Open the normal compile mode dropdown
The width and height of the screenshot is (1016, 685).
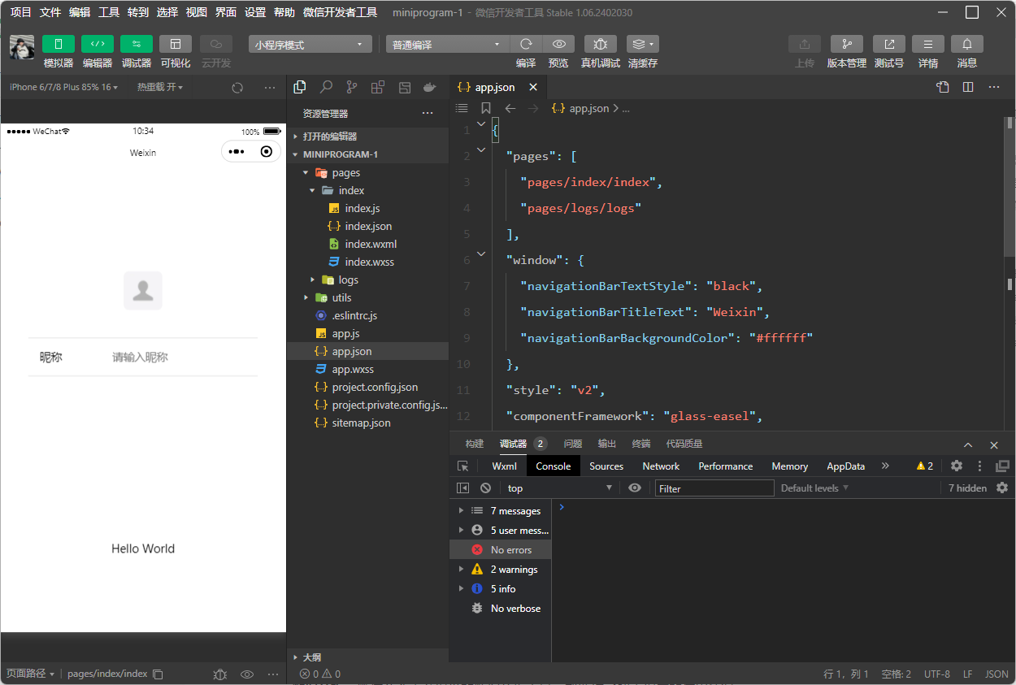447,45
